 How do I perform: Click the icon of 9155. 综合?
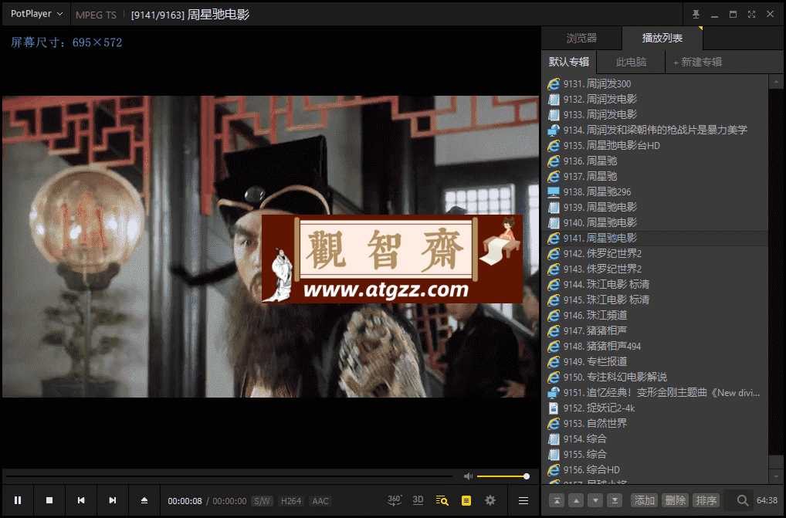pyautogui.click(x=554, y=455)
